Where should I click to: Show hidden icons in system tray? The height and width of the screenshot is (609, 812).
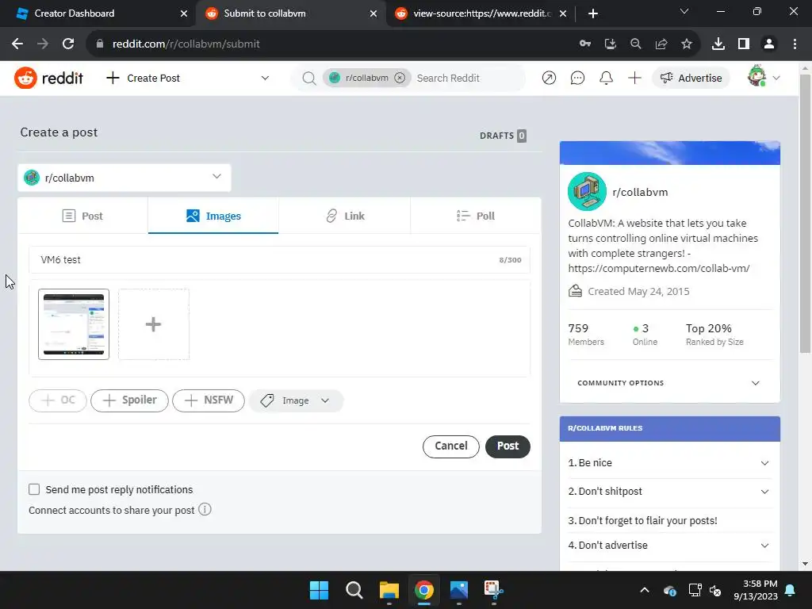[x=645, y=590]
